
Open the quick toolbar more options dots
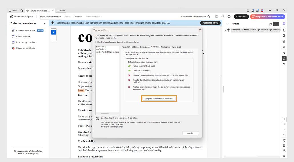54,38
